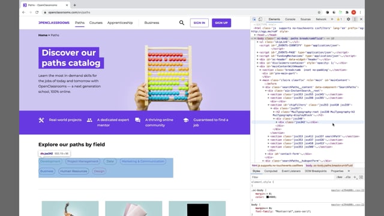Open a new browser tab
Screen dimensions: 384x216
(x=74, y=5)
